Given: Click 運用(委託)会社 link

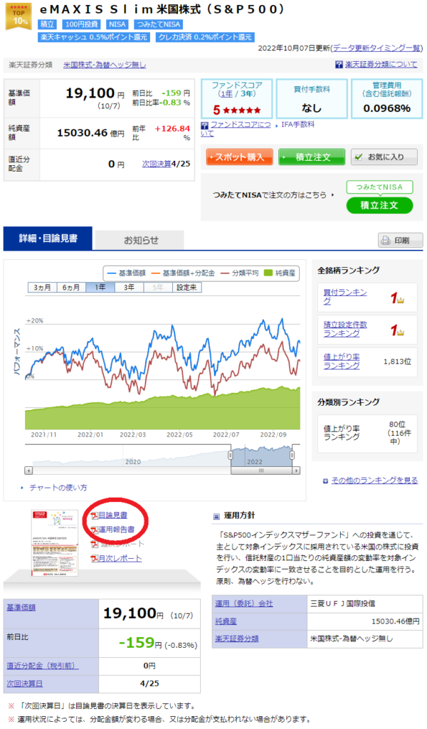Looking at the screenshot, I should (244, 604).
